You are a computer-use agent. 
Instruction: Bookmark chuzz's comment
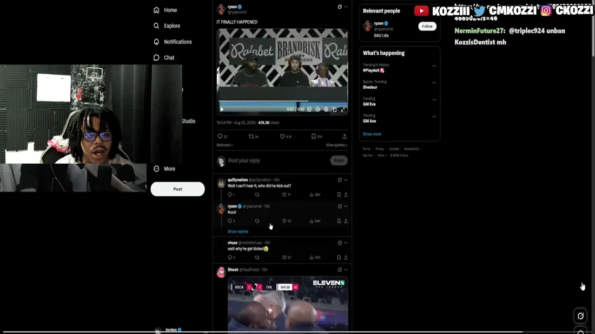point(339,257)
